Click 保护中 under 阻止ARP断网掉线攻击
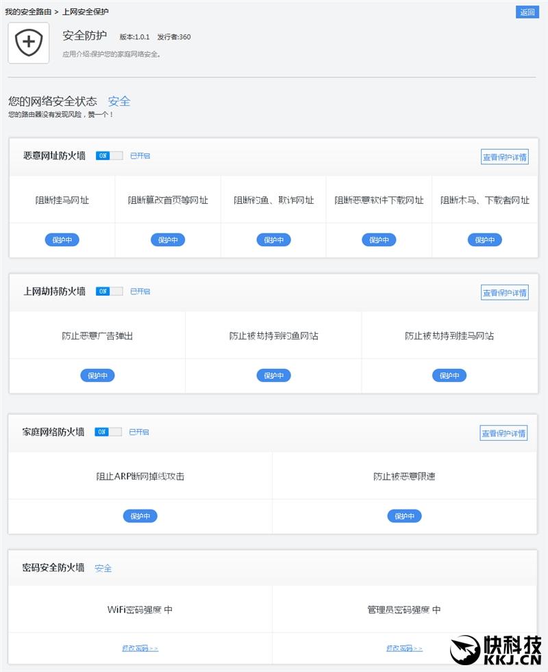The image size is (548, 672). click(140, 516)
